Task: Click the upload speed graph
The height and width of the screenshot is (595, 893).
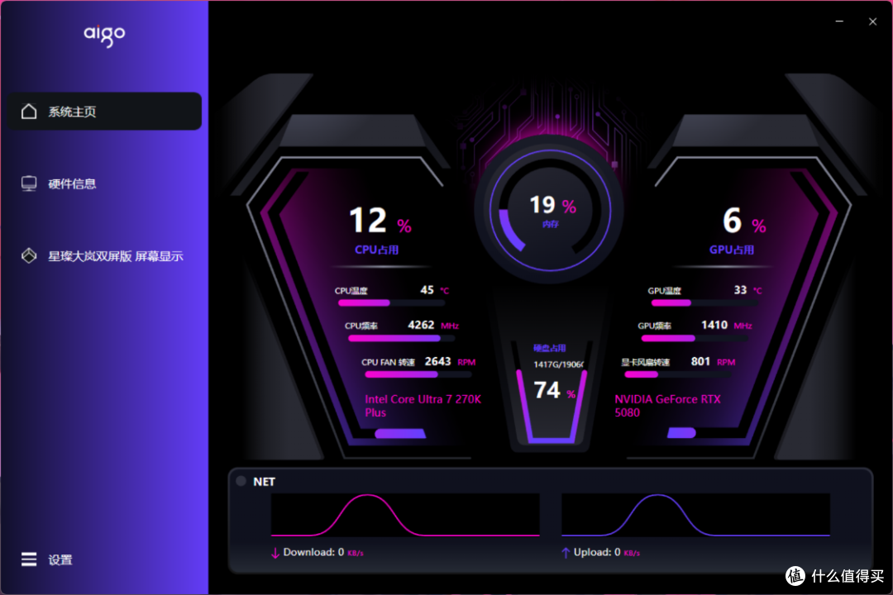Action: click(695, 515)
